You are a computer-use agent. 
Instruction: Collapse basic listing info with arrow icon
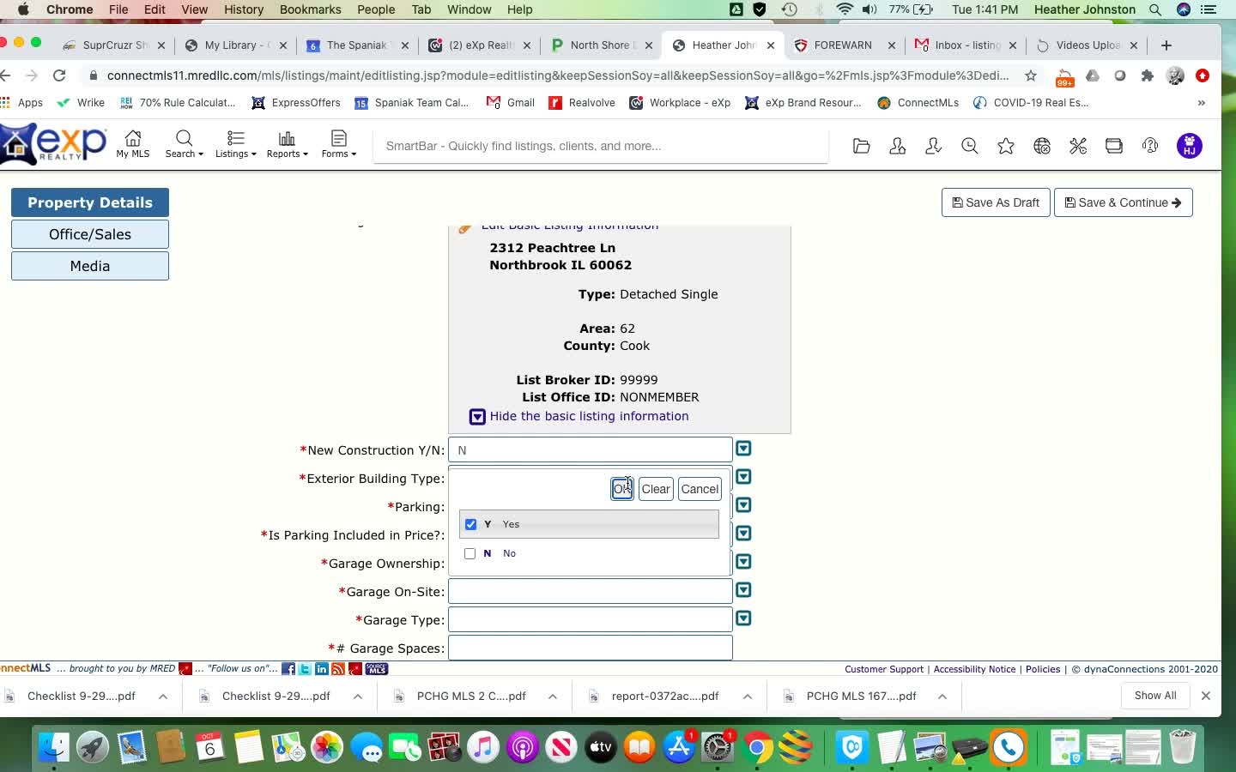pyautogui.click(x=477, y=417)
